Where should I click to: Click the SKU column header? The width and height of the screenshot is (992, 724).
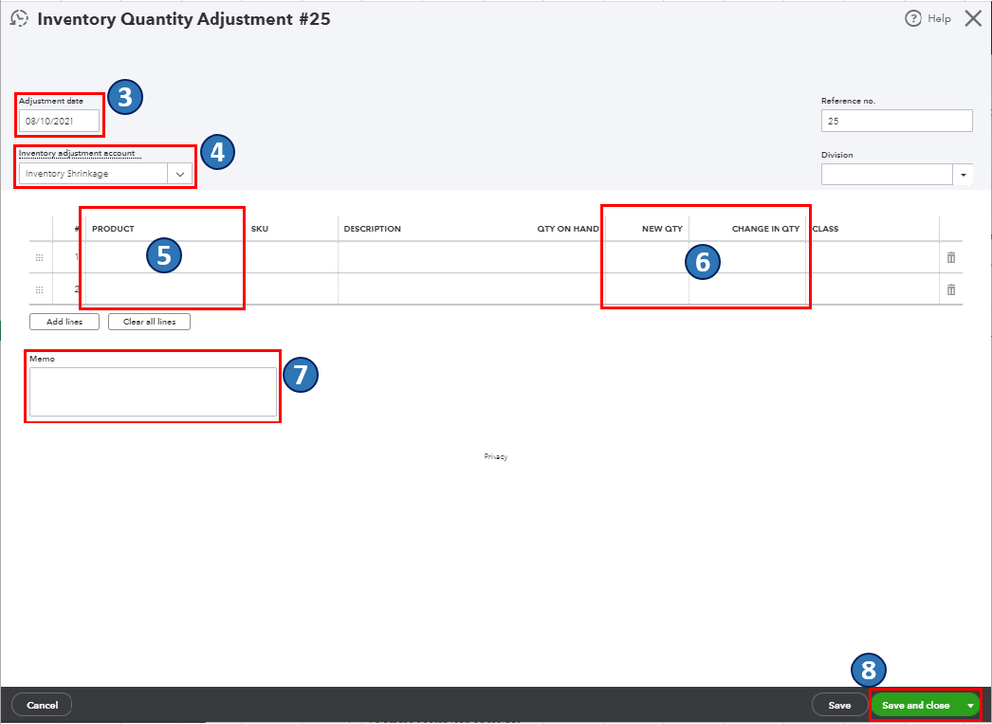[259, 229]
